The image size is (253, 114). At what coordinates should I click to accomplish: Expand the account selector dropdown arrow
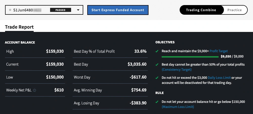[78, 10]
